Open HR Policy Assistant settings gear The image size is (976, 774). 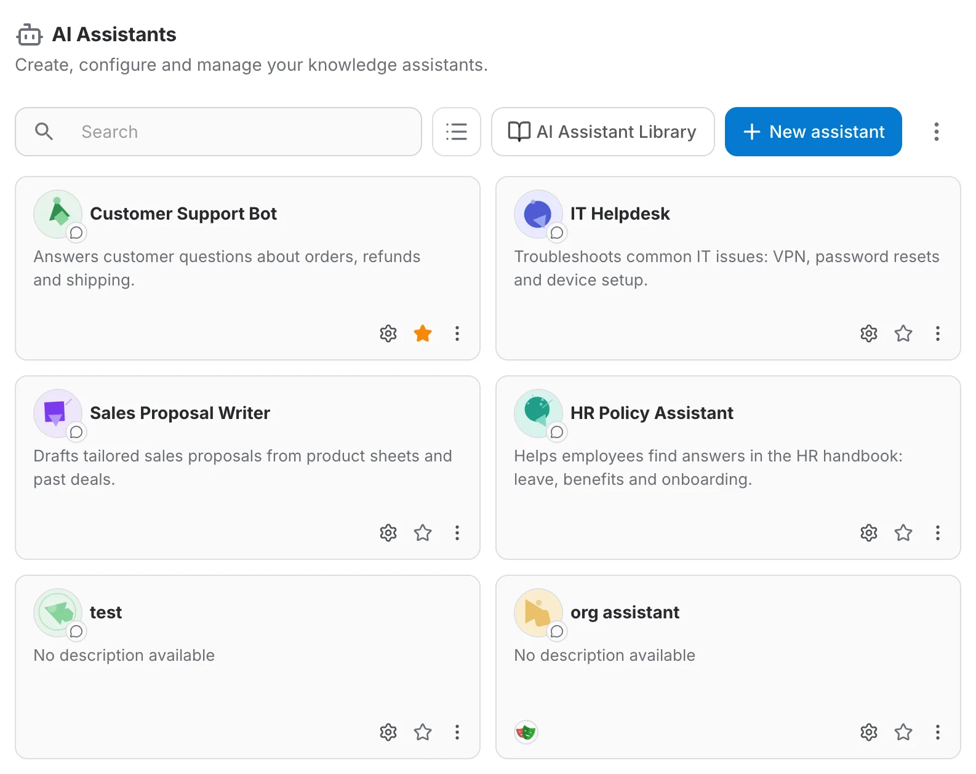[x=869, y=533]
